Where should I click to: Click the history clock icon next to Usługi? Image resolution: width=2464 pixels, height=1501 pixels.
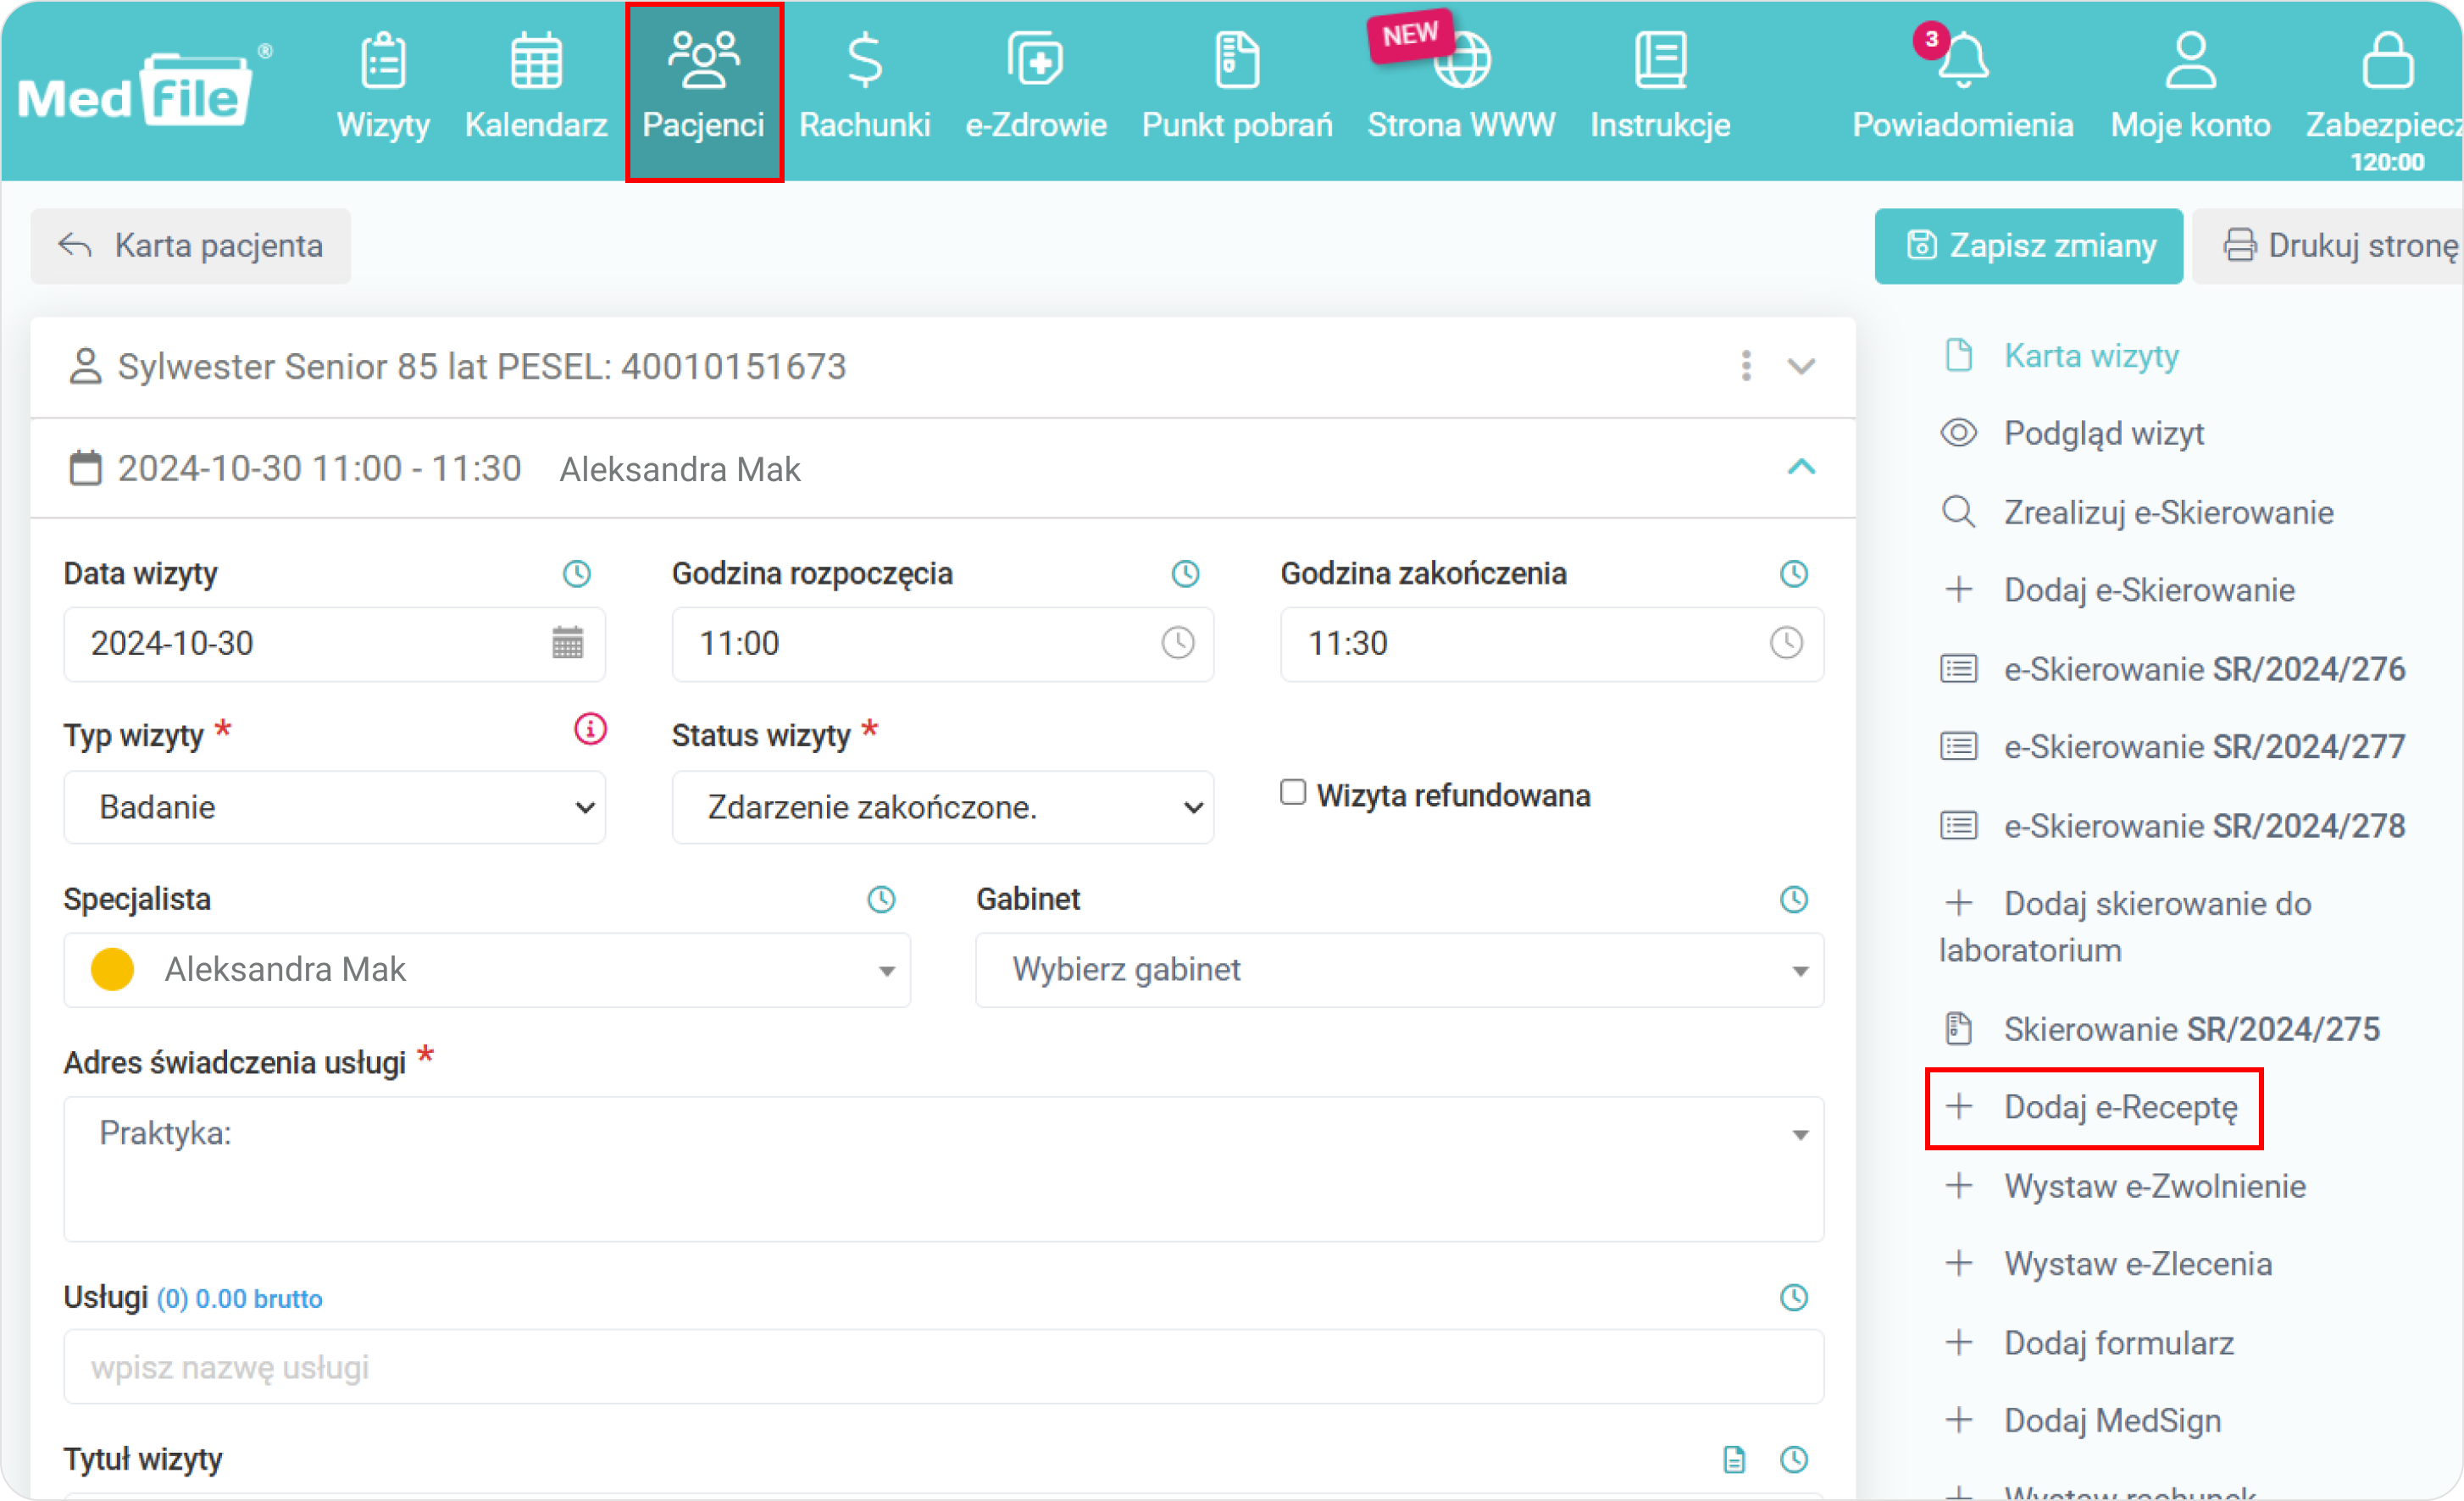click(1794, 1298)
